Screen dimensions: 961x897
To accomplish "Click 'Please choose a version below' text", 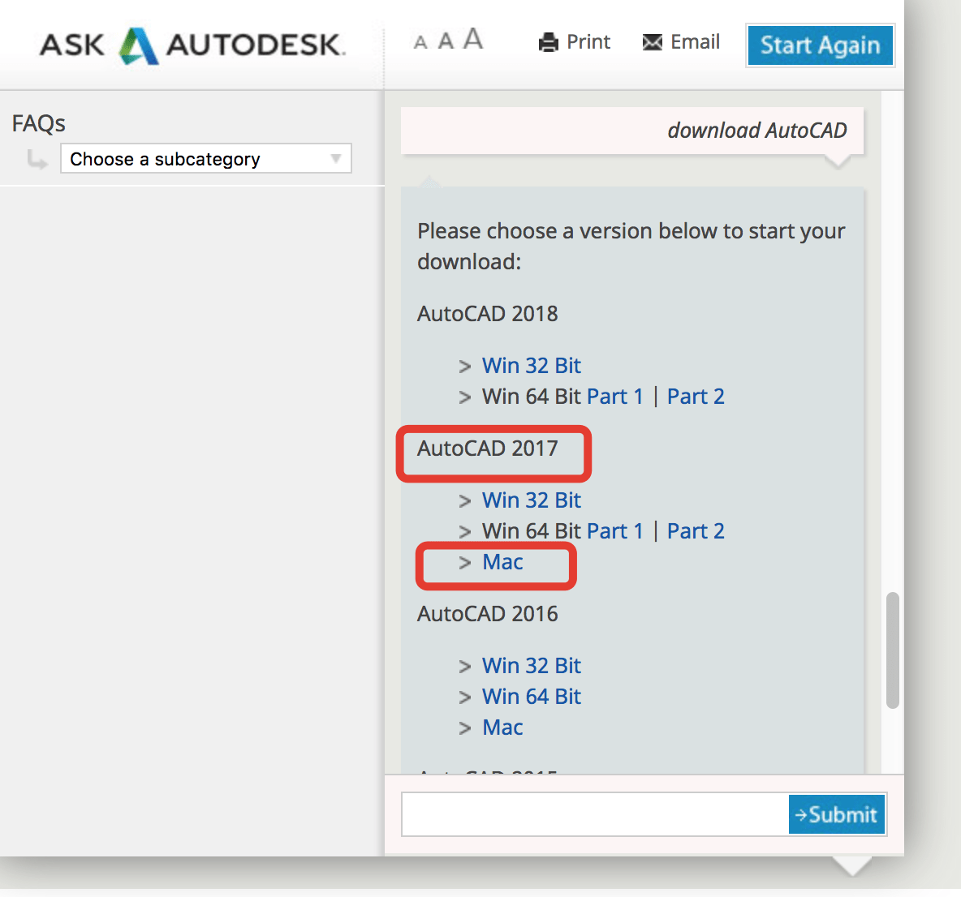I will click(x=631, y=246).
